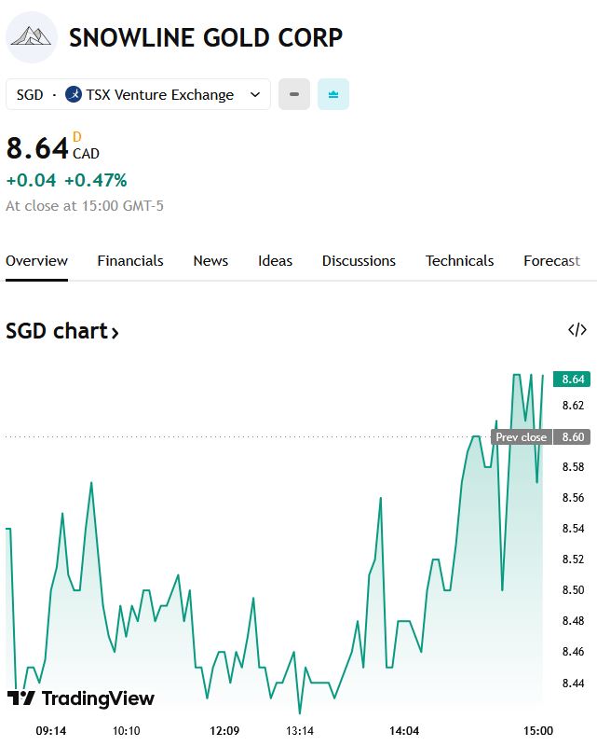Viewport: 597px width, 746px height.
Task: Go to the Ideas tab
Action: tap(275, 261)
